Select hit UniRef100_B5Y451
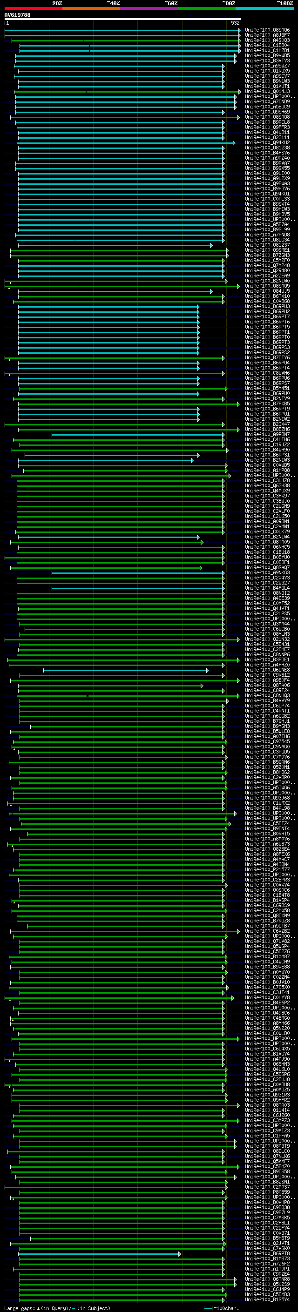The height and width of the screenshot is (1312, 298). click(x=267, y=389)
